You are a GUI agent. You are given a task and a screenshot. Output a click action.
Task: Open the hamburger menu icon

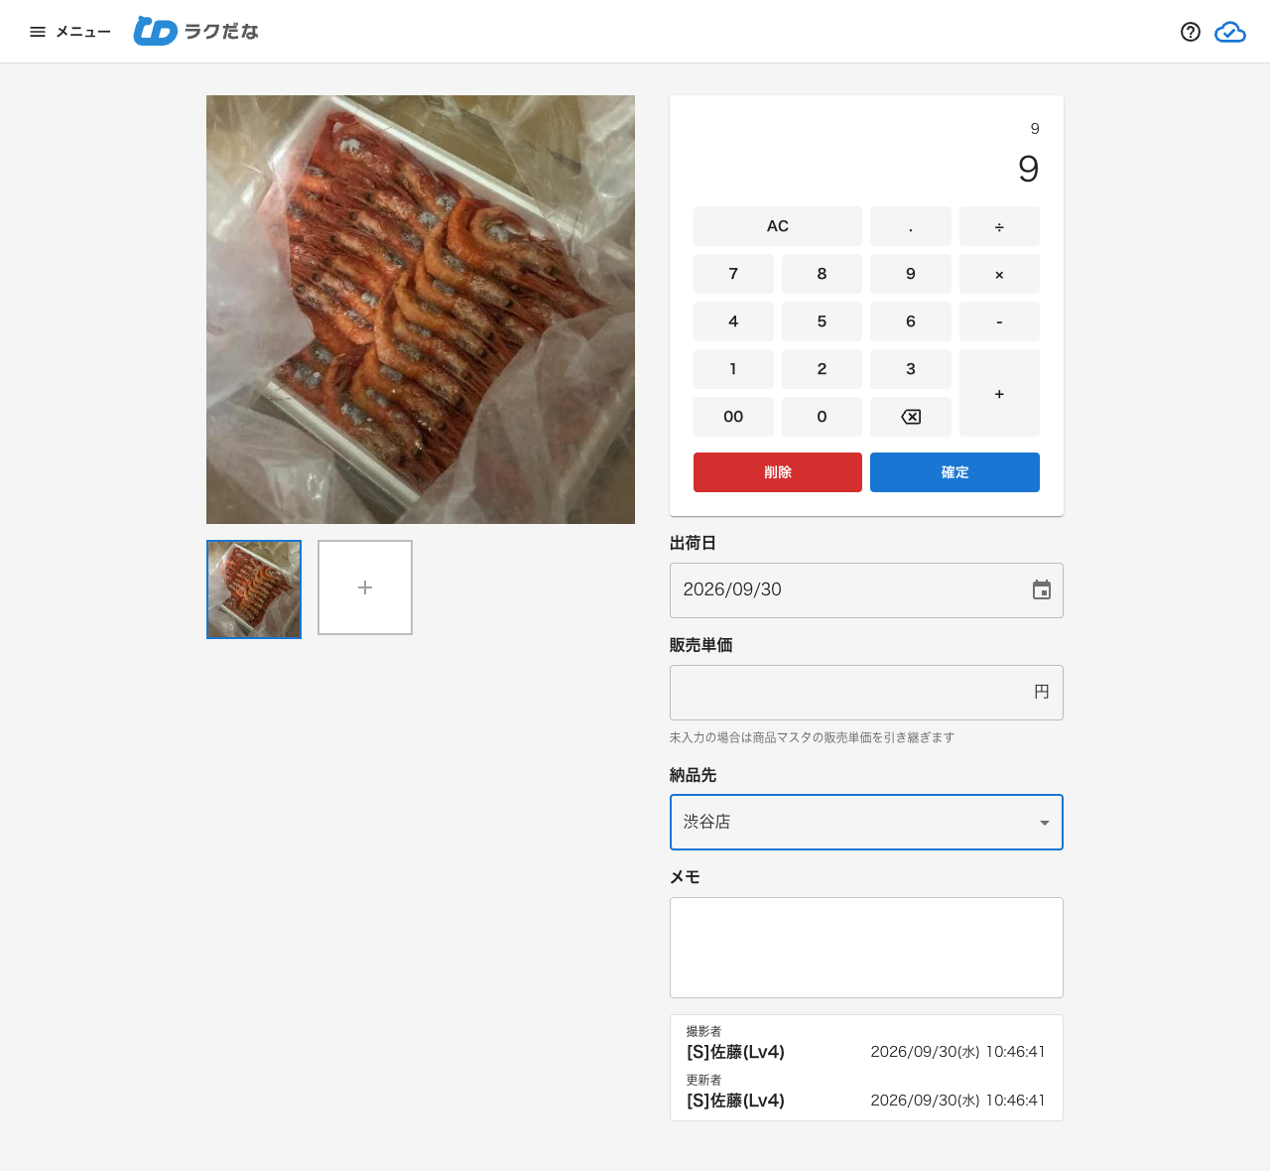(38, 32)
